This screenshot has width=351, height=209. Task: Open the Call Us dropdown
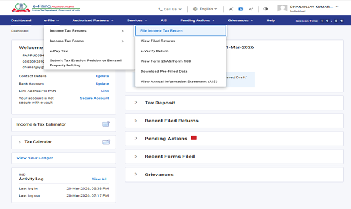170,9
